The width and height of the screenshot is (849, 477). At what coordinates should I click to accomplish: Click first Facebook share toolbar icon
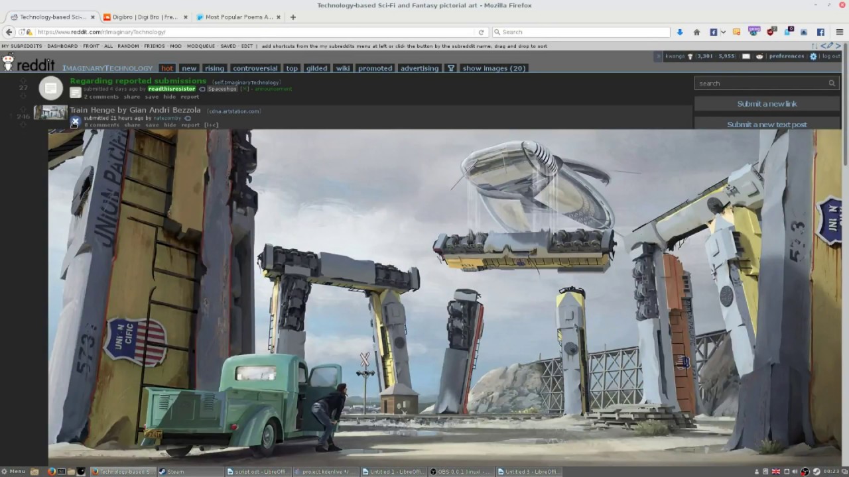[714, 32]
